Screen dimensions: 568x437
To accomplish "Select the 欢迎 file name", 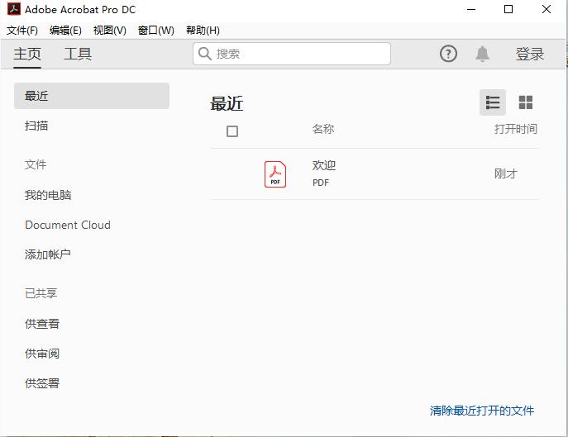I will (x=324, y=165).
